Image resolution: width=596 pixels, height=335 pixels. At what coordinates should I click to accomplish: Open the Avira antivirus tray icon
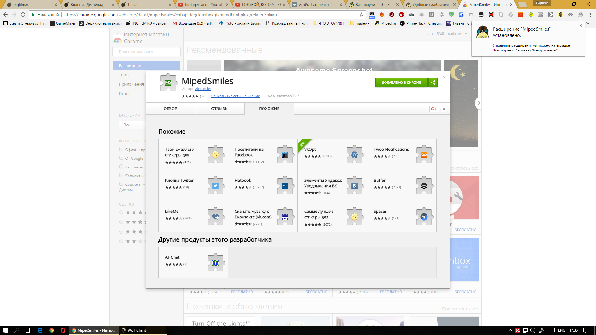(x=517, y=330)
